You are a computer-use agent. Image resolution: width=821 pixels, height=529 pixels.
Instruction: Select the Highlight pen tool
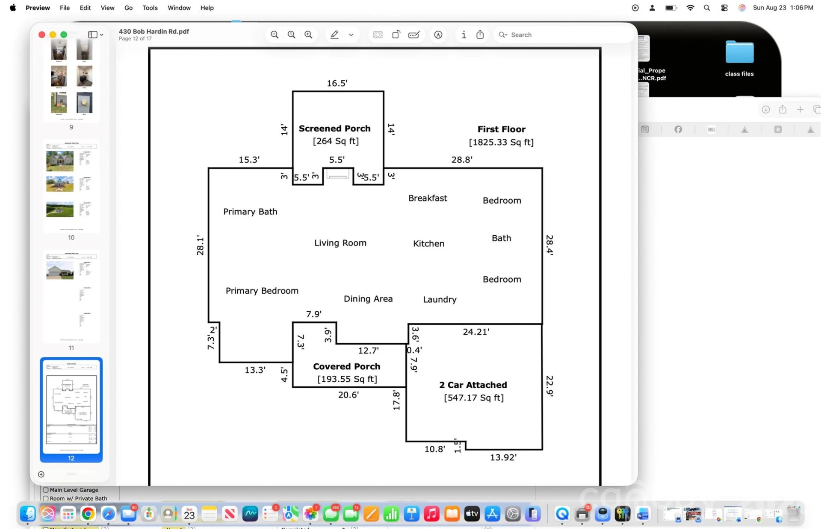click(334, 35)
